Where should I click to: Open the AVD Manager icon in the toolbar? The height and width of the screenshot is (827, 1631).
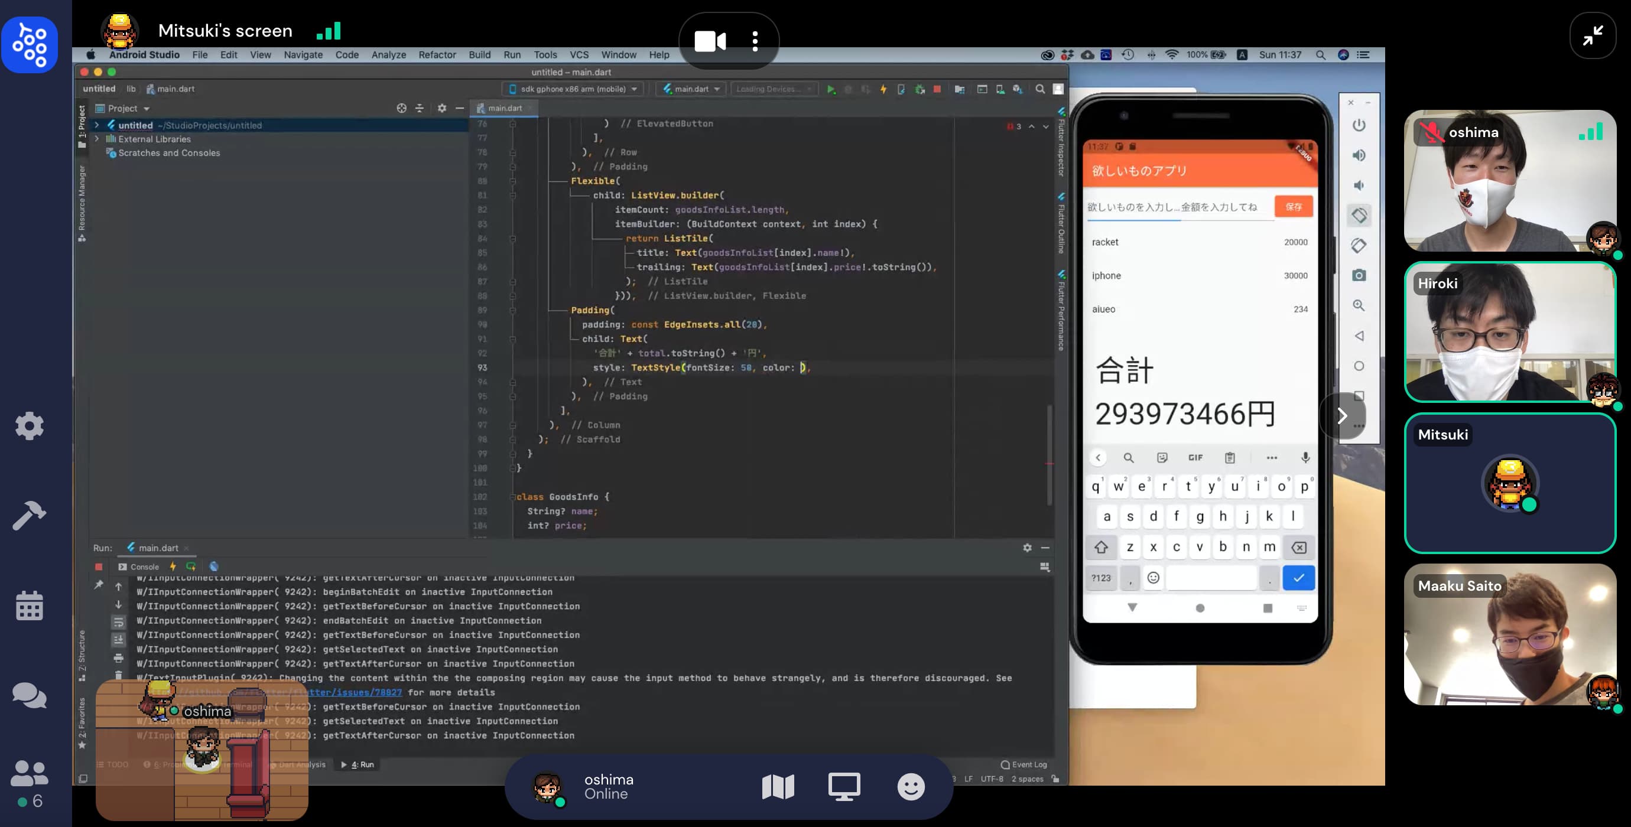[1000, 89]
